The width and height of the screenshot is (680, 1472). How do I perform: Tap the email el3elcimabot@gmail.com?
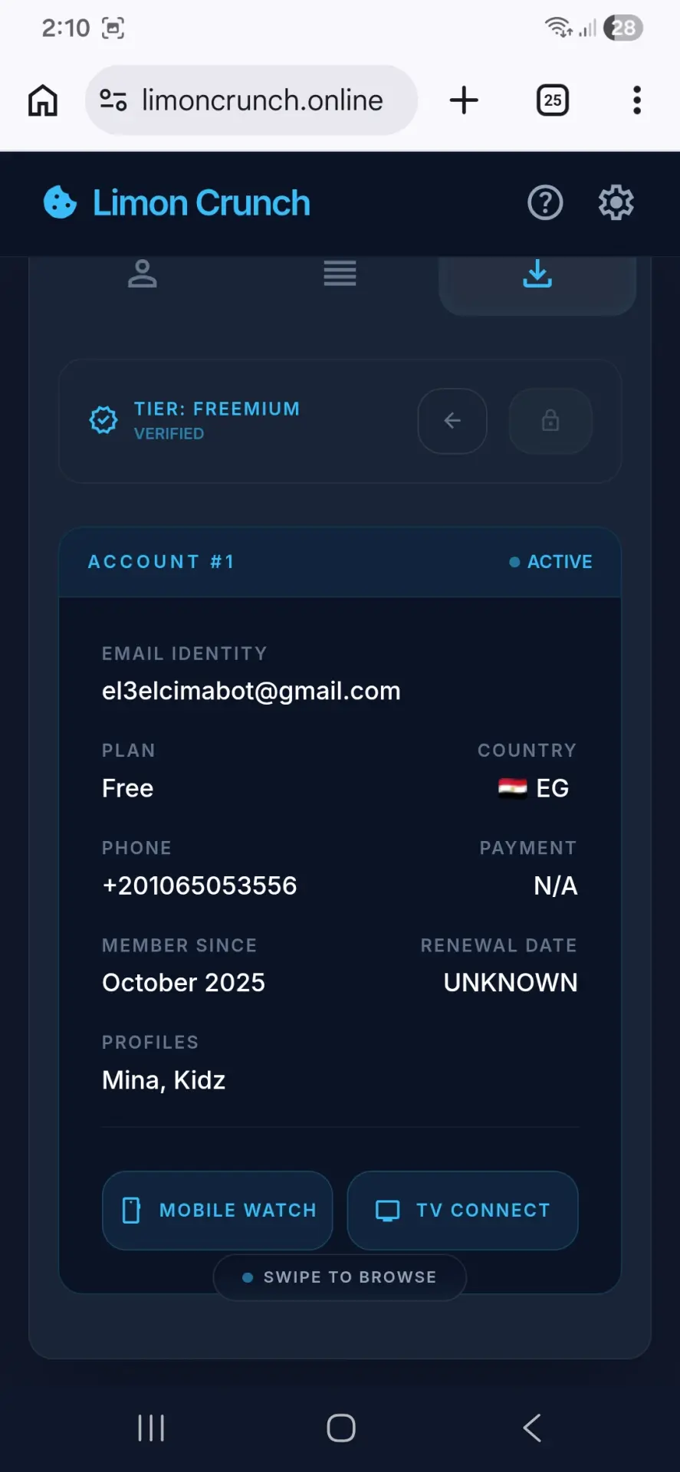click(251, 691)
